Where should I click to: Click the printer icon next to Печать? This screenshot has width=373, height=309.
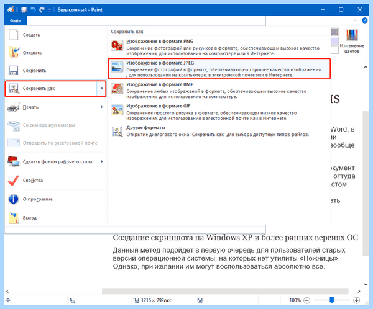[x=14, y=107]
